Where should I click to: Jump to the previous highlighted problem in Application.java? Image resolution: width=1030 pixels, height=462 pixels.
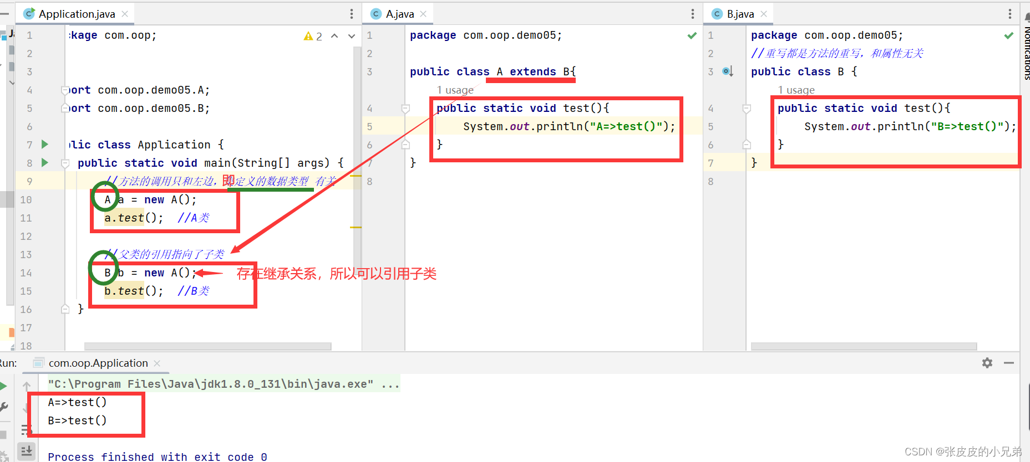334,36
